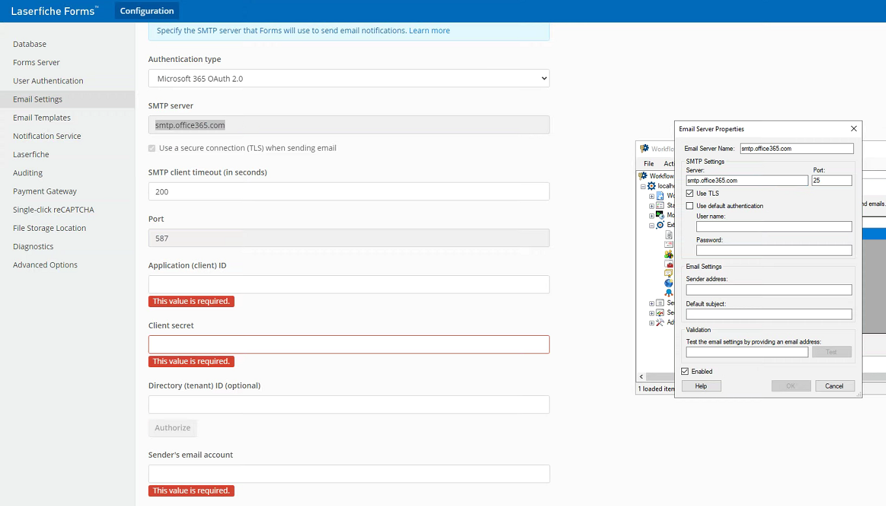This screenshot has height=506, width=886.
Task: Select the envelope card icon under Ext node
Action: pyautogui.click(x=669, y=245)
